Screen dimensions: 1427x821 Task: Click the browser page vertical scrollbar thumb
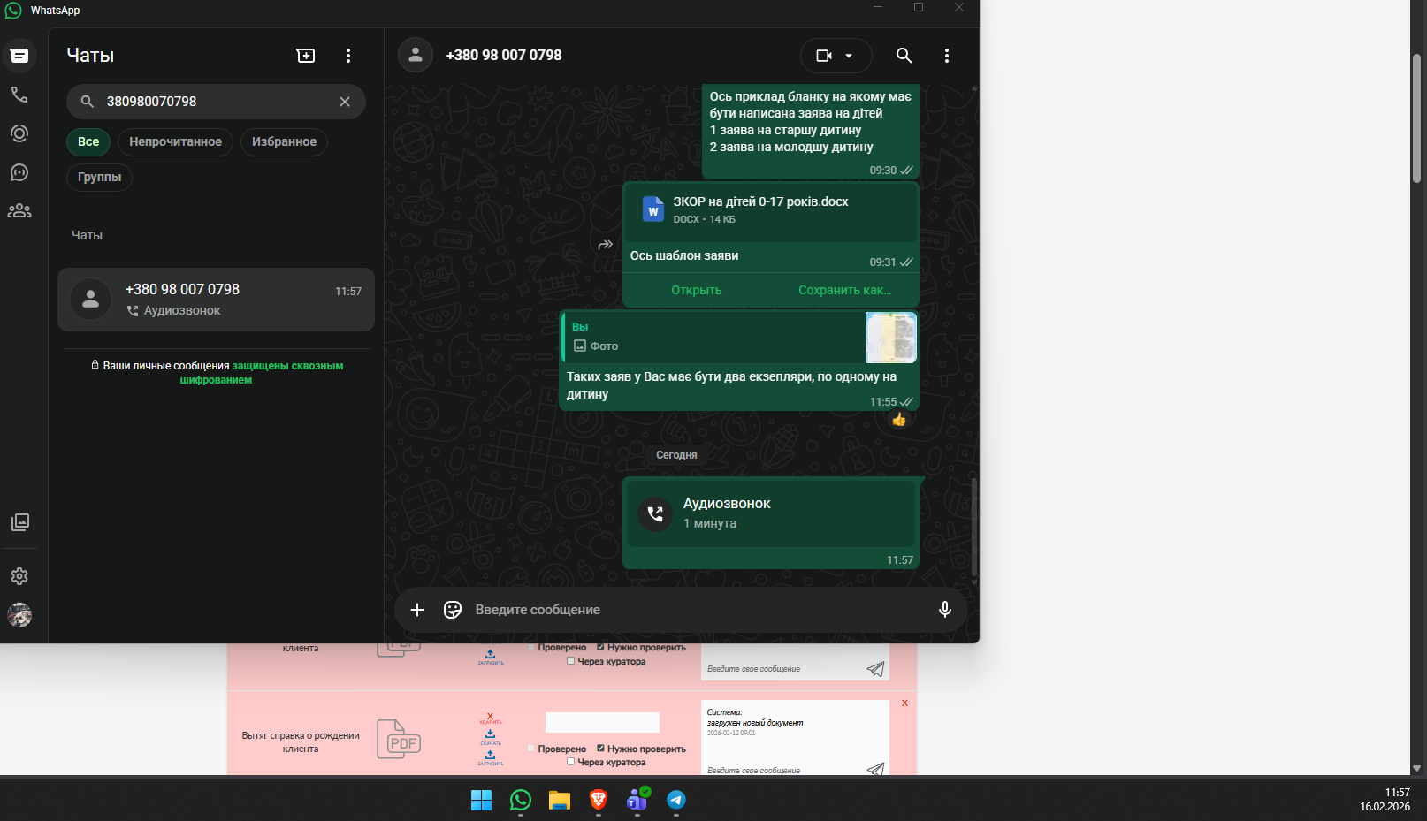pyautogui.click(x=1416, y=118)
